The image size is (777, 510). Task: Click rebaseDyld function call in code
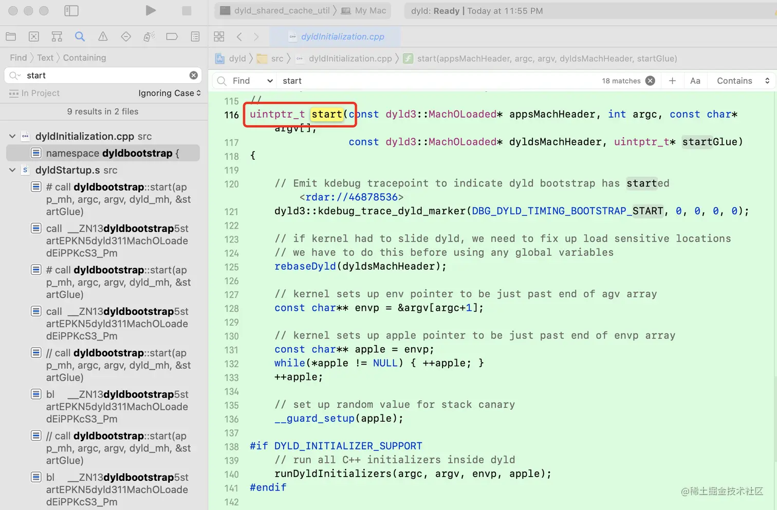coord(305,266)
